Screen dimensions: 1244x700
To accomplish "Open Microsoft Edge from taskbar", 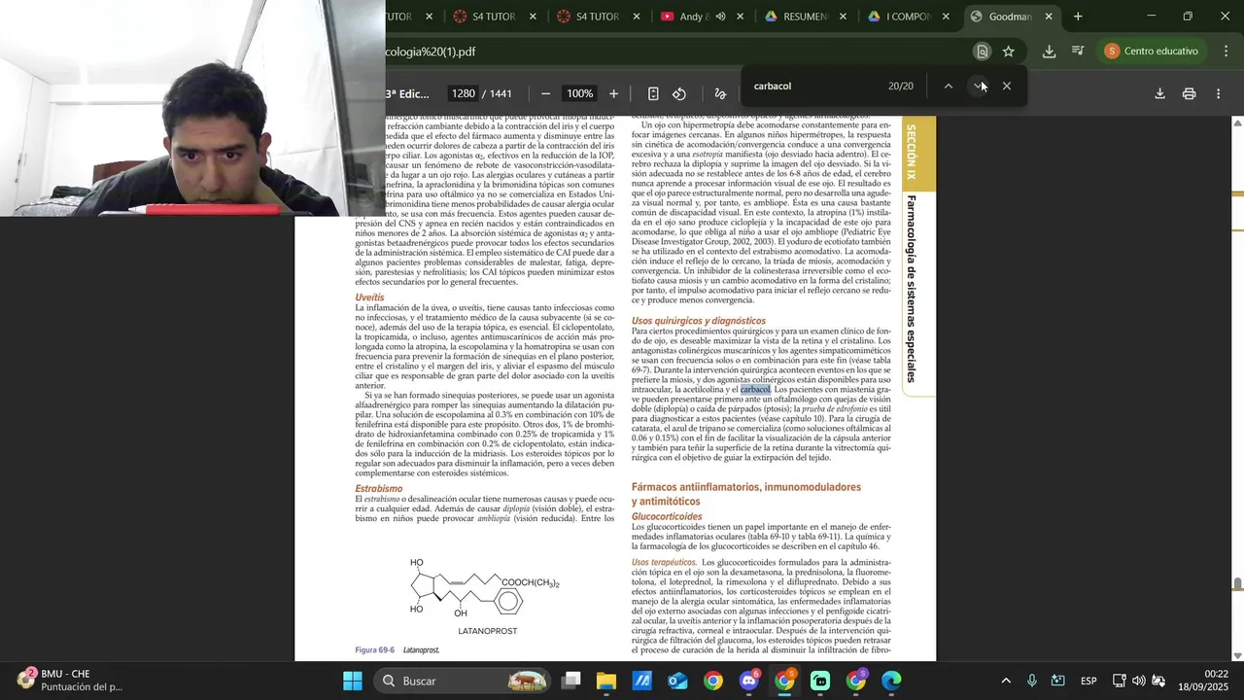I will (x=892, y=681).
